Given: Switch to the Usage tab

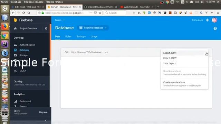Looking at the screenshot, I should pos(94,37).
